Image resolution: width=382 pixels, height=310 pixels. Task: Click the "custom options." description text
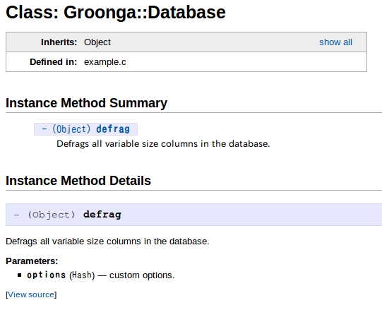(142, 275)
